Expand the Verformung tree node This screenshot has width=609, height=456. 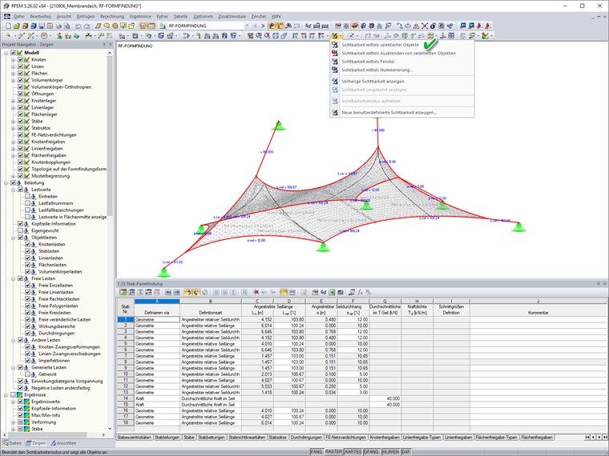13,422
